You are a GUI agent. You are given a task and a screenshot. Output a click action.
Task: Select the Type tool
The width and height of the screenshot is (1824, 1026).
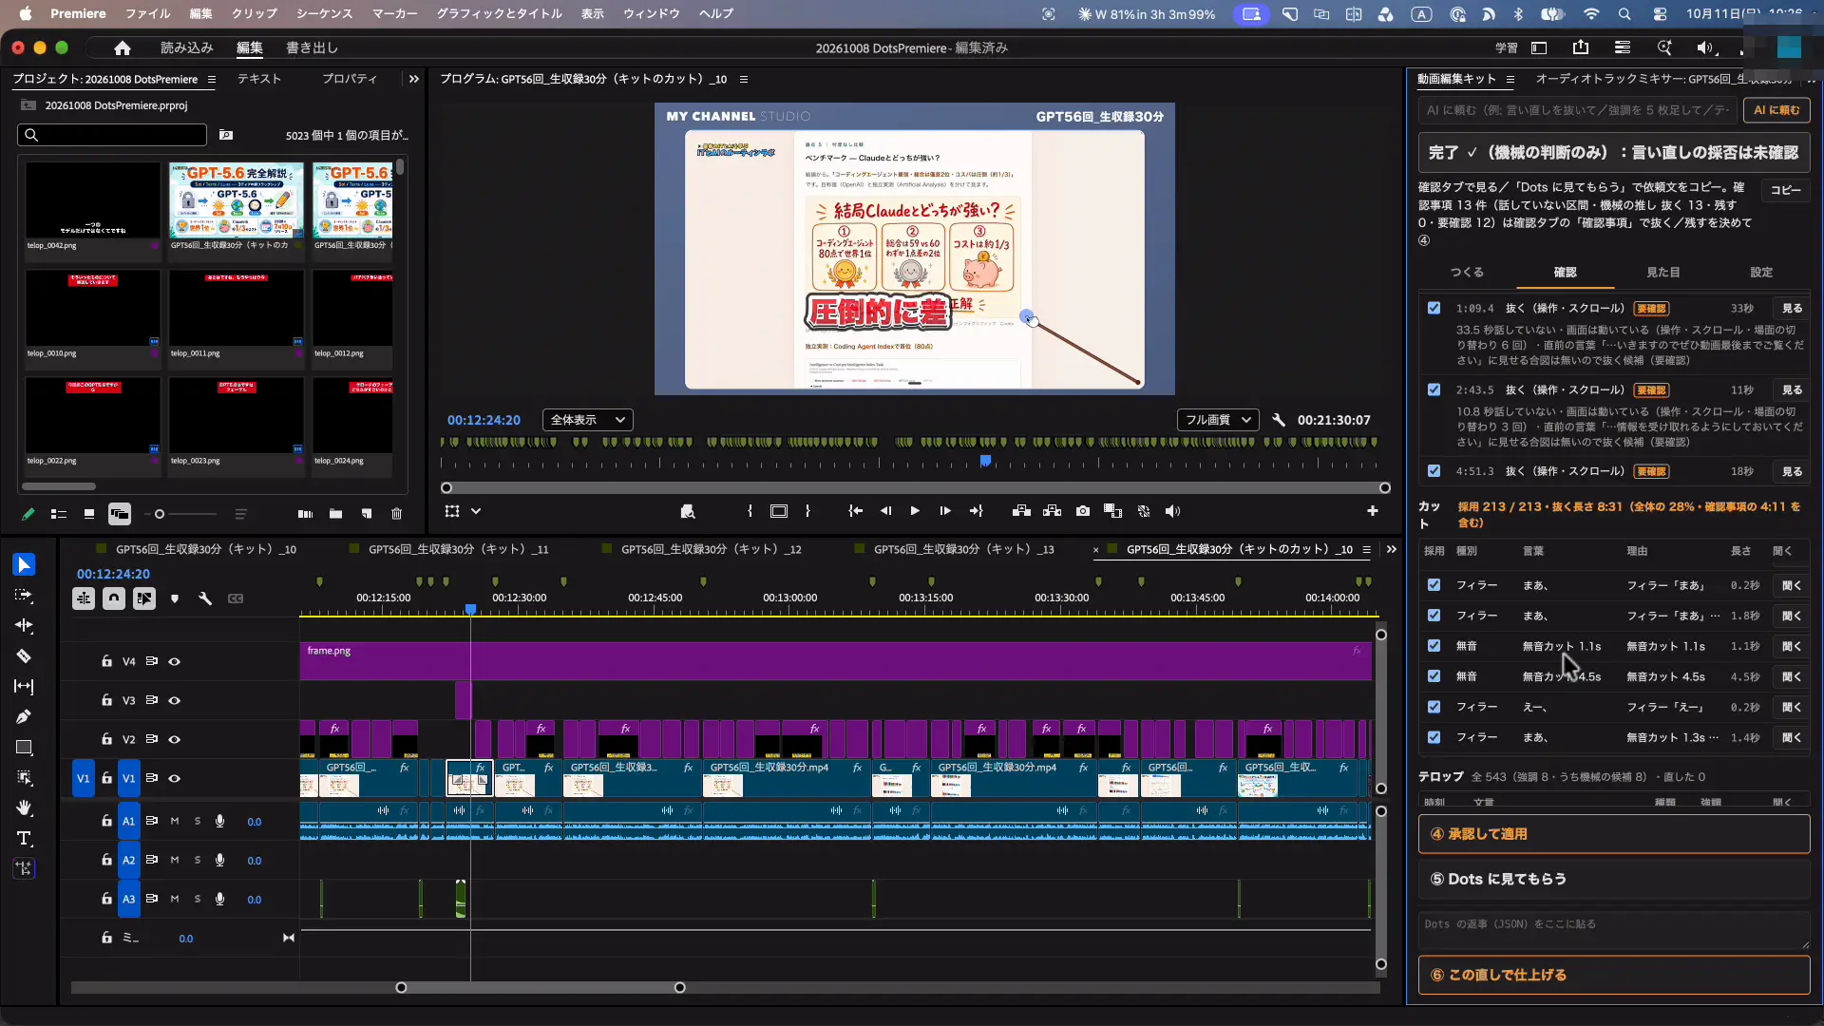pyautogui.click(x=25, y=838)
